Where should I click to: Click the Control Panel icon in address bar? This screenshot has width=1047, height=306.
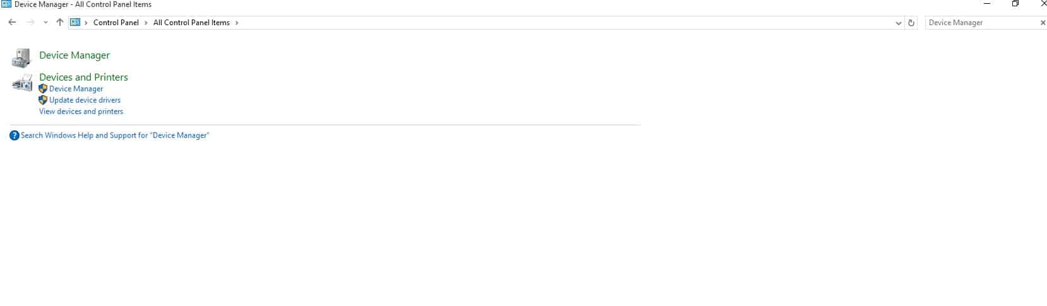pos(75,23)
